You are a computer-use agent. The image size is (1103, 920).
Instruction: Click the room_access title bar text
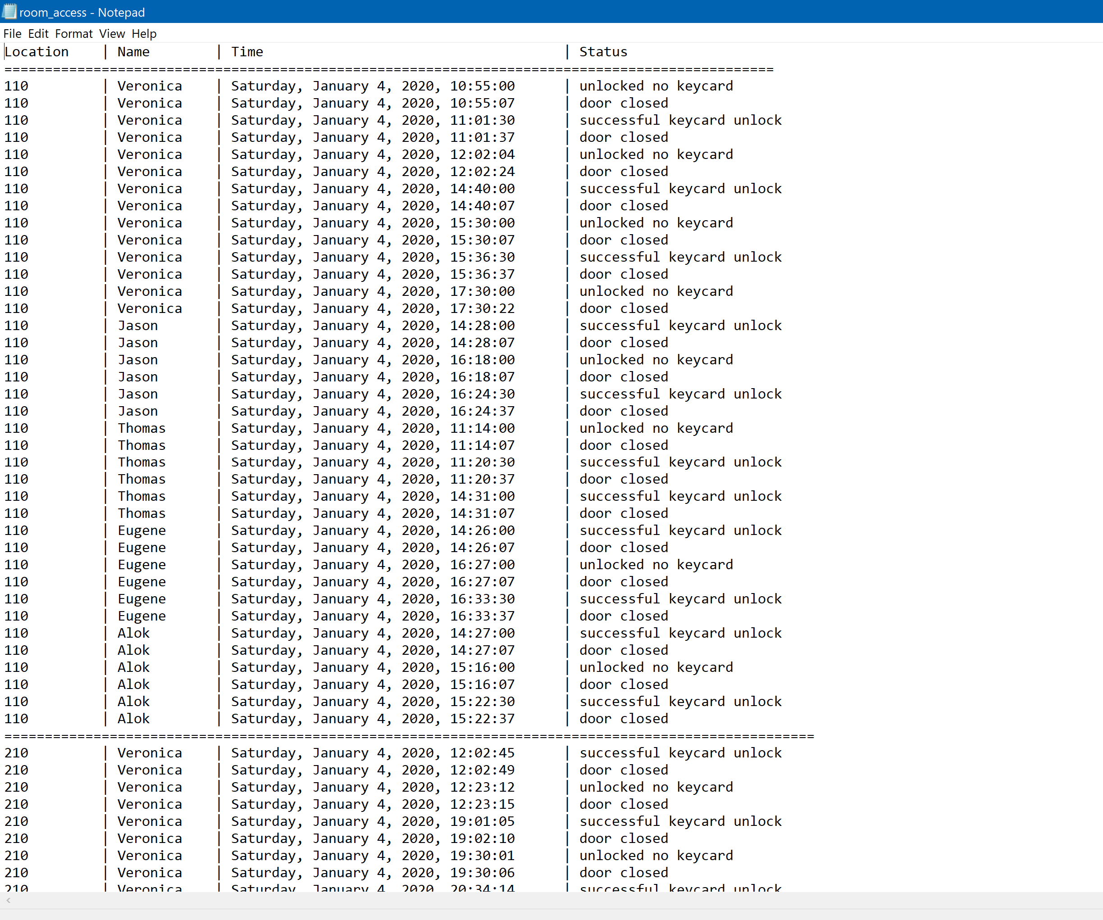pos(82,12)
